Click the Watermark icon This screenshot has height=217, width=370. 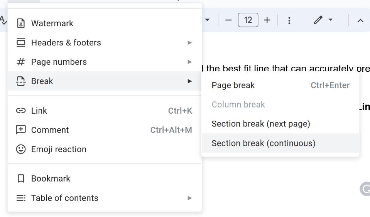pos(21,24)
